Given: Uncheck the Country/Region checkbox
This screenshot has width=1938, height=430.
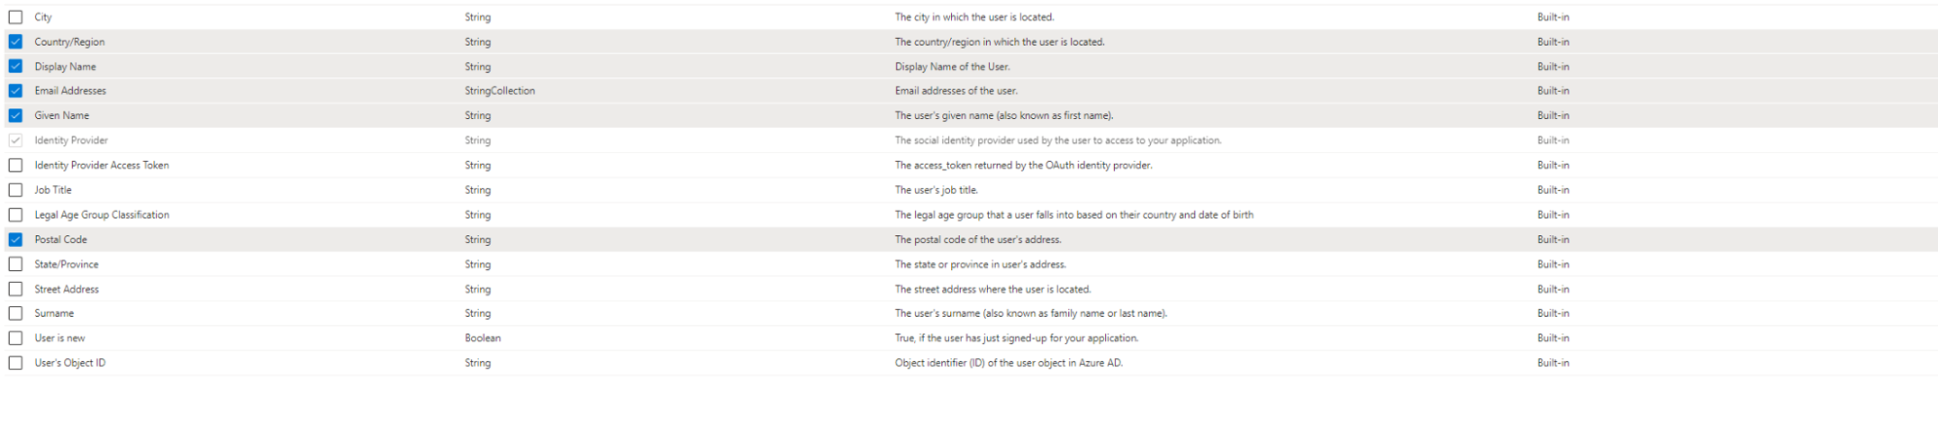Looking at the screenshot, I should 16,42.
